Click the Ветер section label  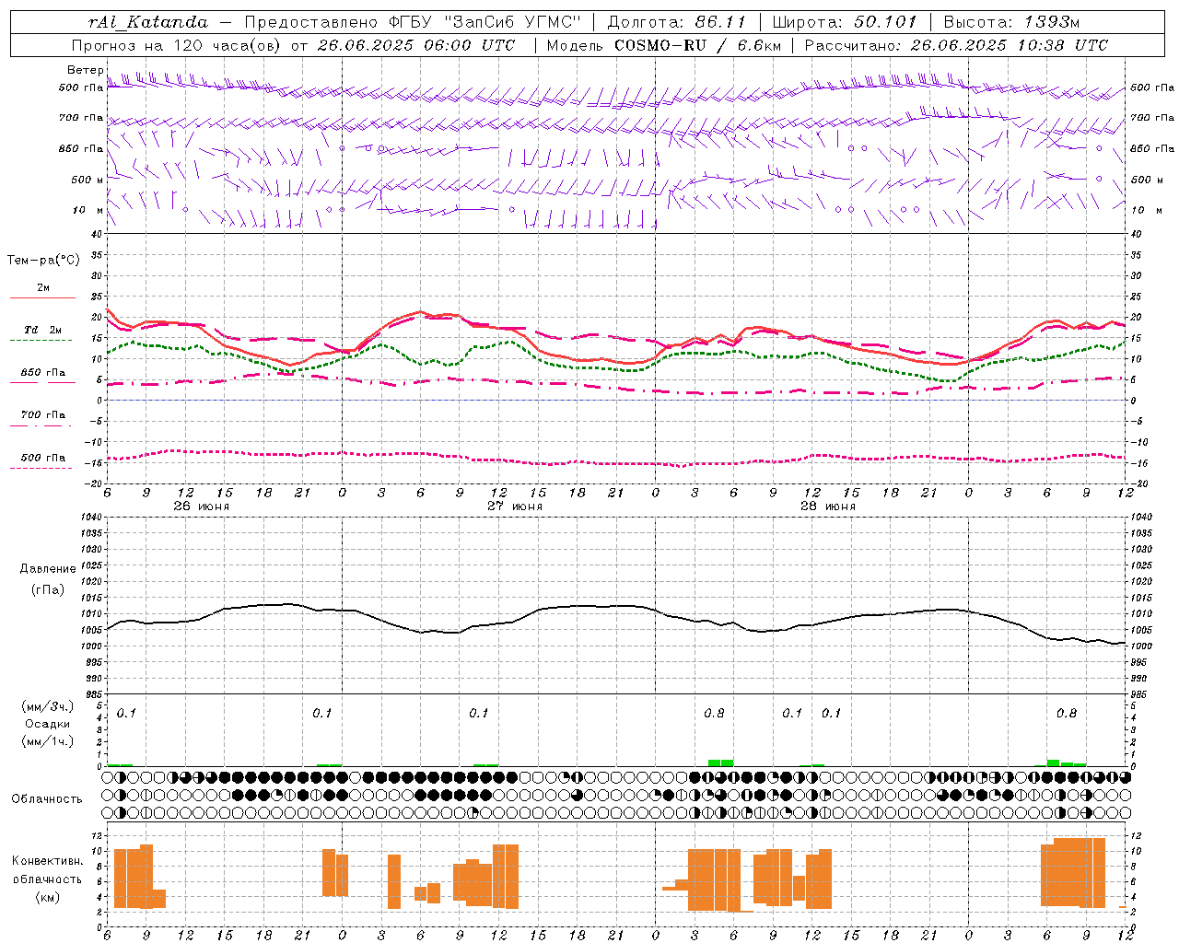(85, 70)
